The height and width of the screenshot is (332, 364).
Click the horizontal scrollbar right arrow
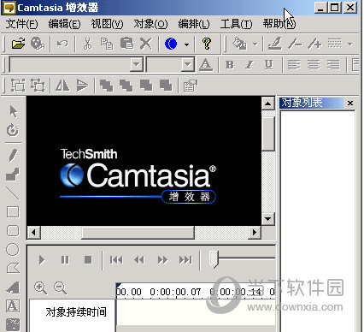coord(255,233)
